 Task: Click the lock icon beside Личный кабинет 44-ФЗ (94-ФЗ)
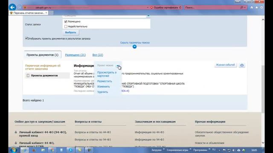pyautogui.click(x=16, y=132)
